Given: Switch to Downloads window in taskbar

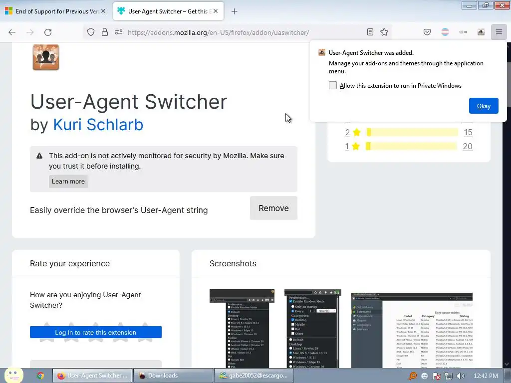Looking at the screenshot, I should click(x=173, y=376).
